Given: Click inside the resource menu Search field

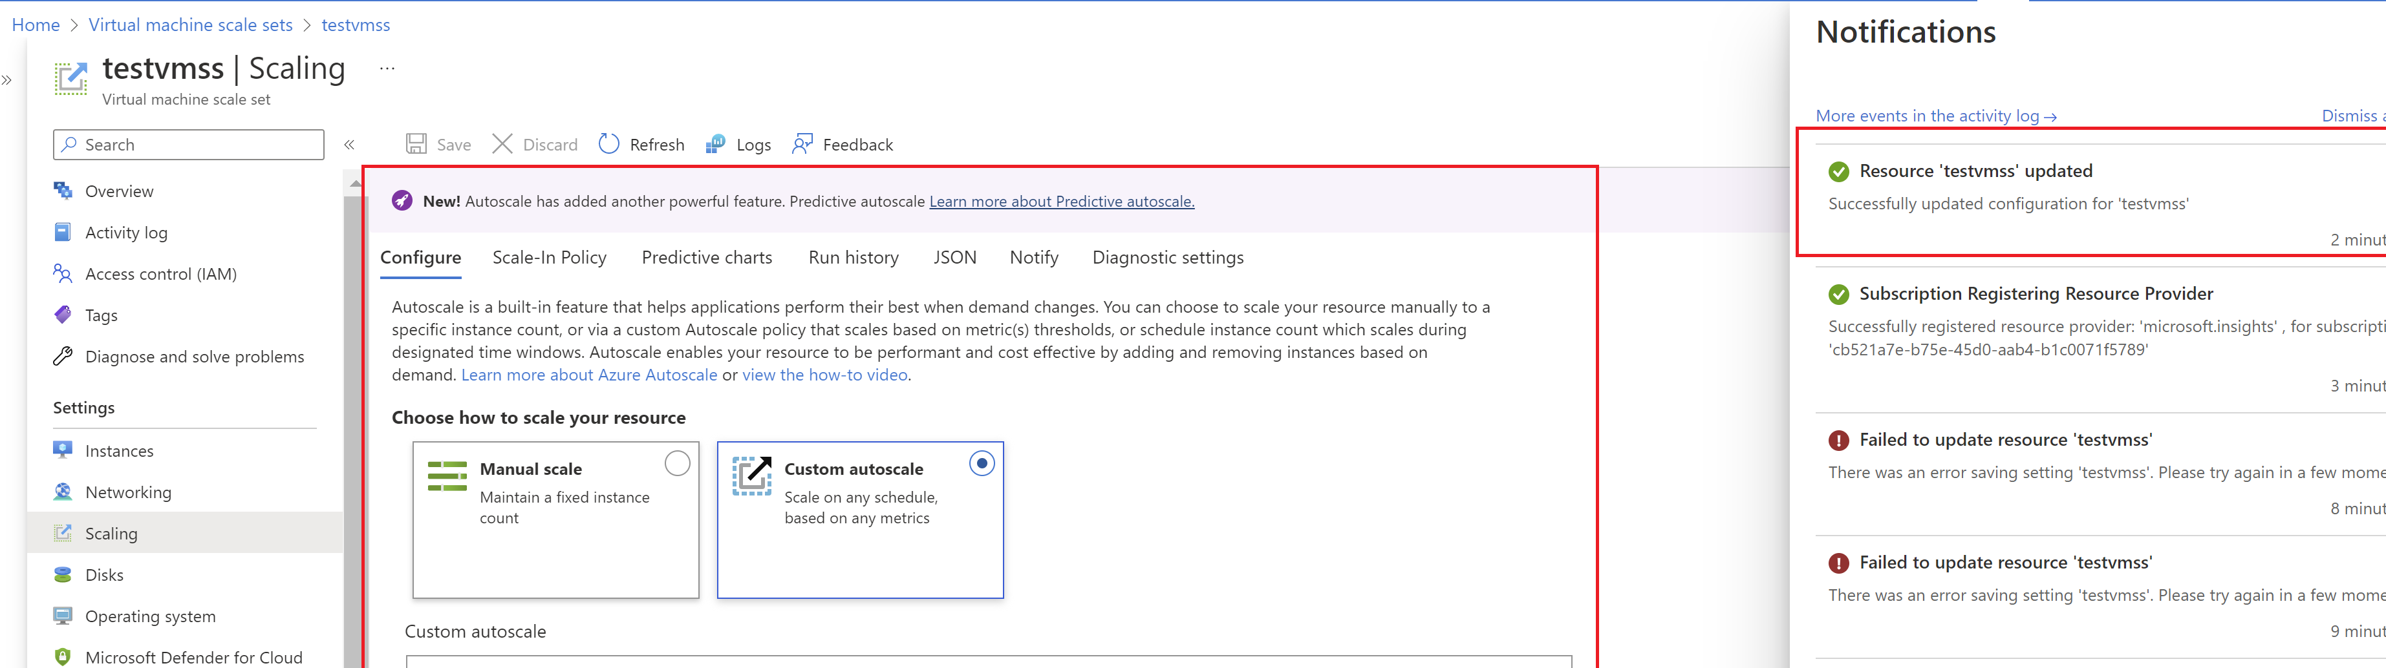Looking at the screenshot, I should click(x=189, y=144).
